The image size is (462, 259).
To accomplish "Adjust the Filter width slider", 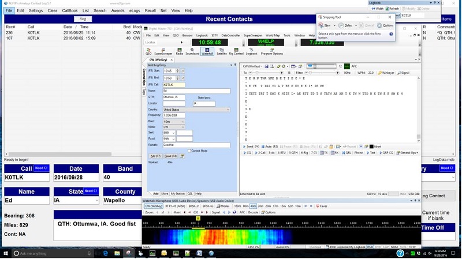I will tap(322, 73).
